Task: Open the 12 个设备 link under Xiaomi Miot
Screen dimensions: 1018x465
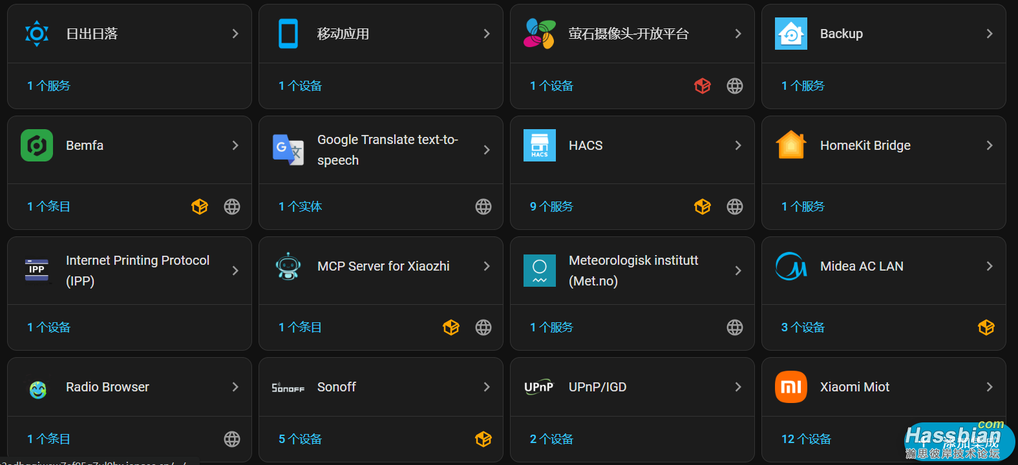Action: pyautogui.click(x=806, y=439)
